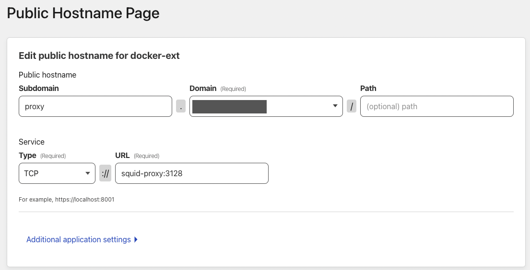The image size is (530, 270).
Task: Open Additional application settings link
Action: (79, 239)
